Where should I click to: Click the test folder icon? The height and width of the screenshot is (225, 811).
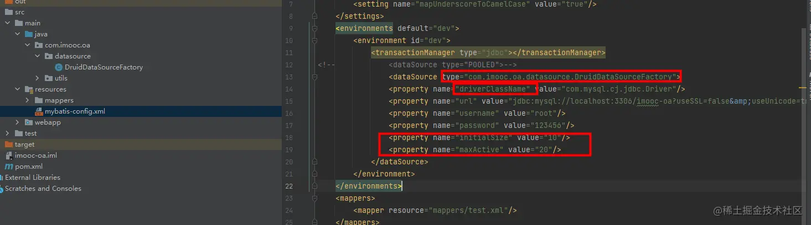pyautogui.click(x=19, y=133)
